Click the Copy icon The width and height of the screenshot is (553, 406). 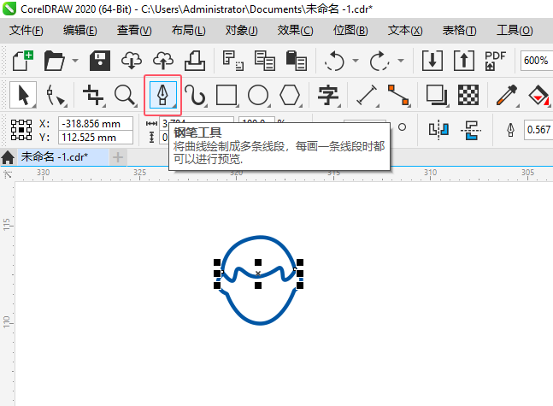264,61
